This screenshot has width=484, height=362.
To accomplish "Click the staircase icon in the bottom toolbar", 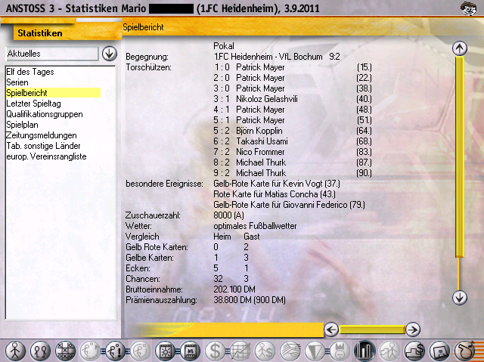I will pyautogui.click(x=414, y=350).
